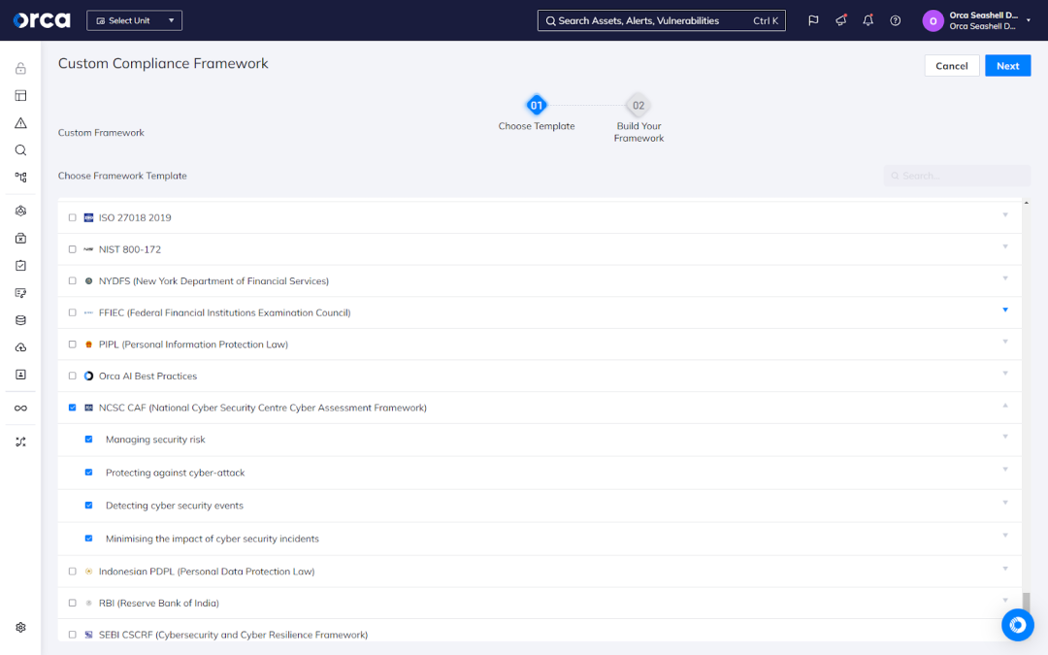Open the Select Unit dropdown

tap(134, 20)
